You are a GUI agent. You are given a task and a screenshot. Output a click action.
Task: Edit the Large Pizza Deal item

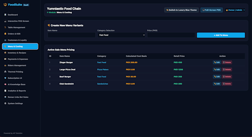217,70
